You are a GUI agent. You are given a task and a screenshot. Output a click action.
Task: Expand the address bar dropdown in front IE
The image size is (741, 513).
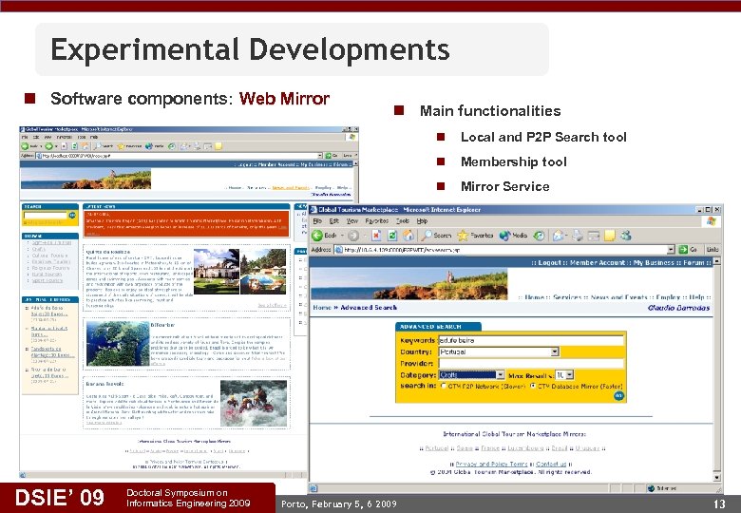click(671, 250)
